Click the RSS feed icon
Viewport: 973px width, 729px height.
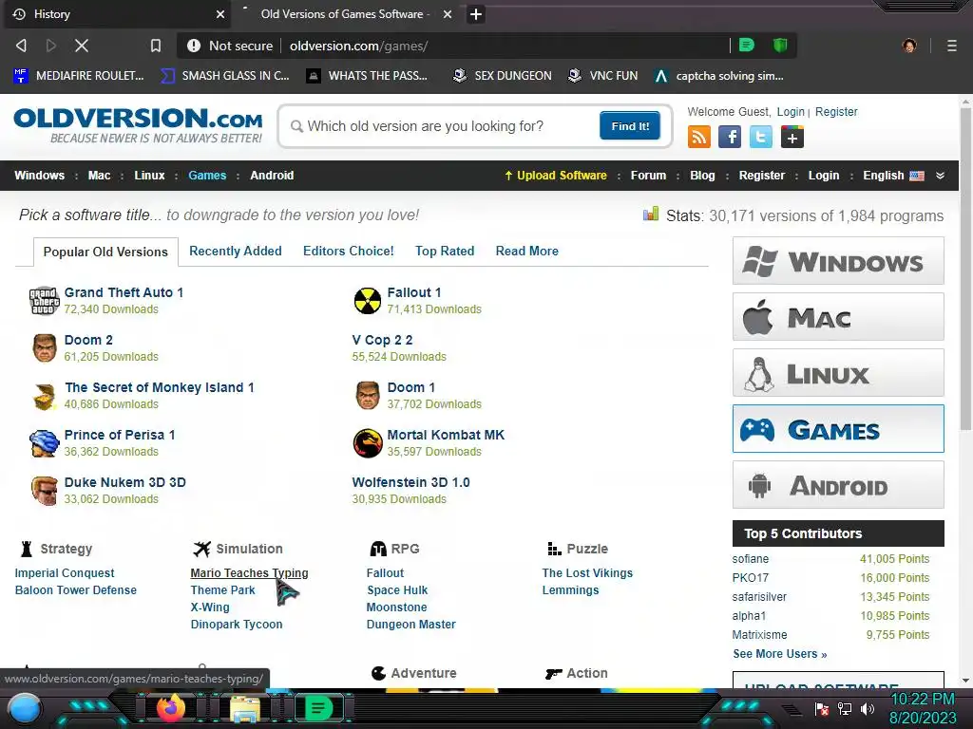699,137
